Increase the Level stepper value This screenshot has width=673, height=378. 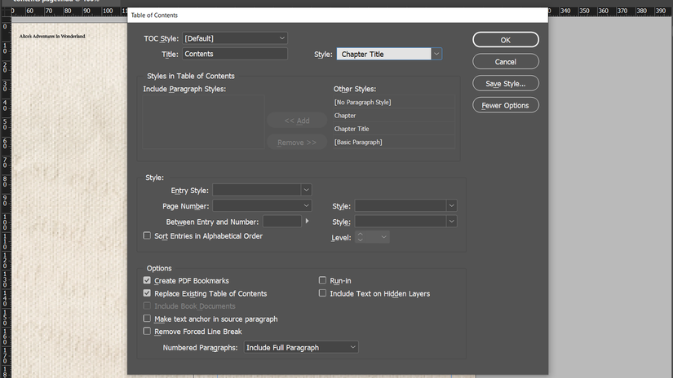point(361,234)
